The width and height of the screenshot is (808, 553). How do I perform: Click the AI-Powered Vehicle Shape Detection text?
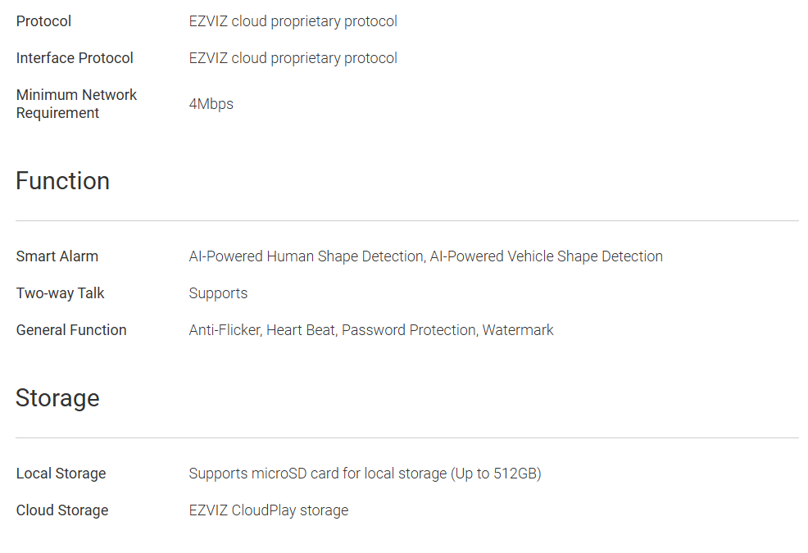(547, 256)
